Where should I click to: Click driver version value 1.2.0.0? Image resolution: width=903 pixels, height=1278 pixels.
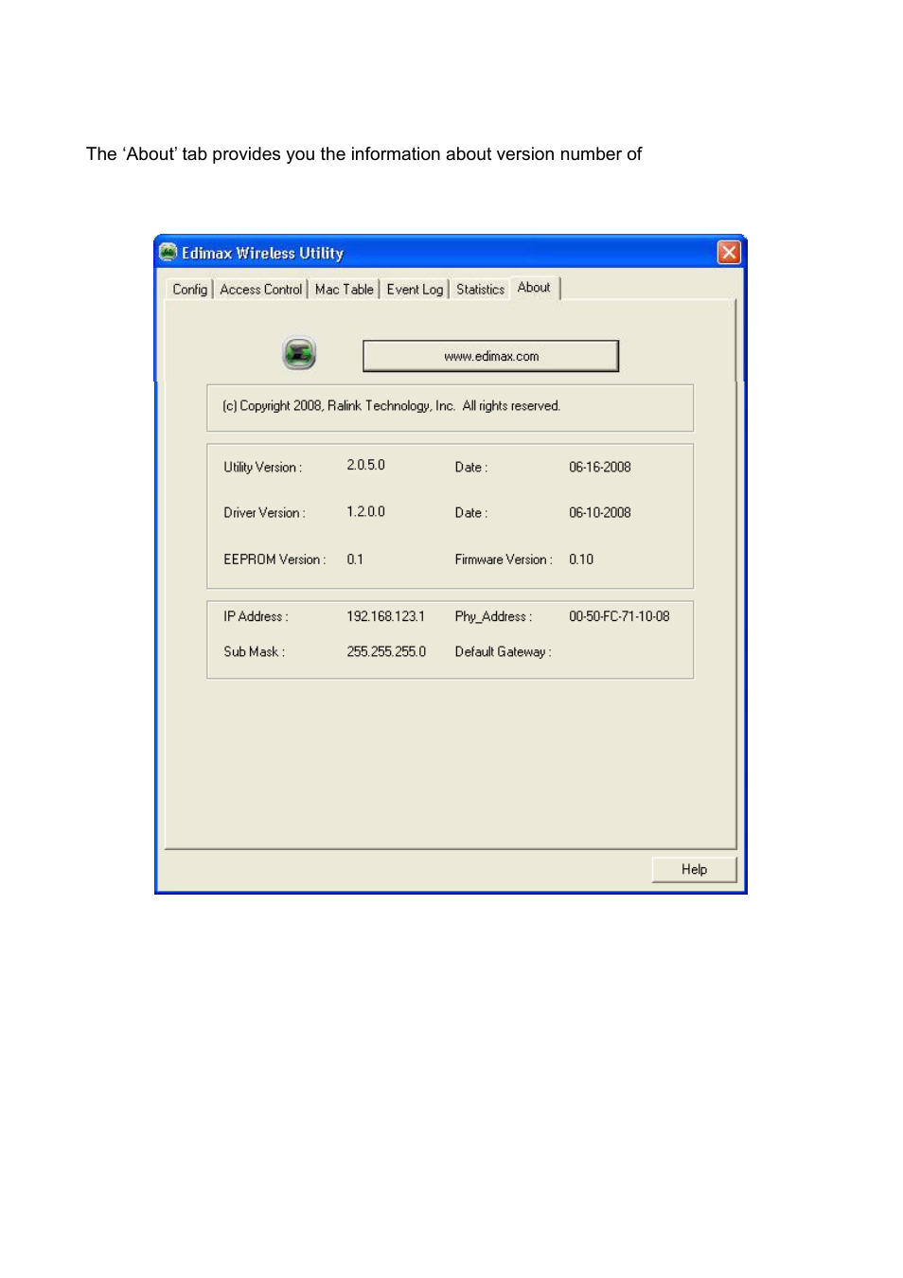point(365,511)
